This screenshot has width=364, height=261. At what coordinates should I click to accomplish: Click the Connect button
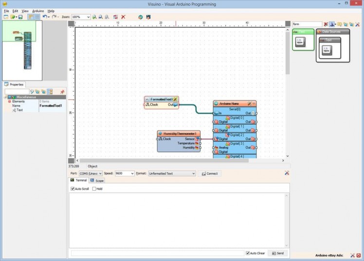(x=209, y=173)
